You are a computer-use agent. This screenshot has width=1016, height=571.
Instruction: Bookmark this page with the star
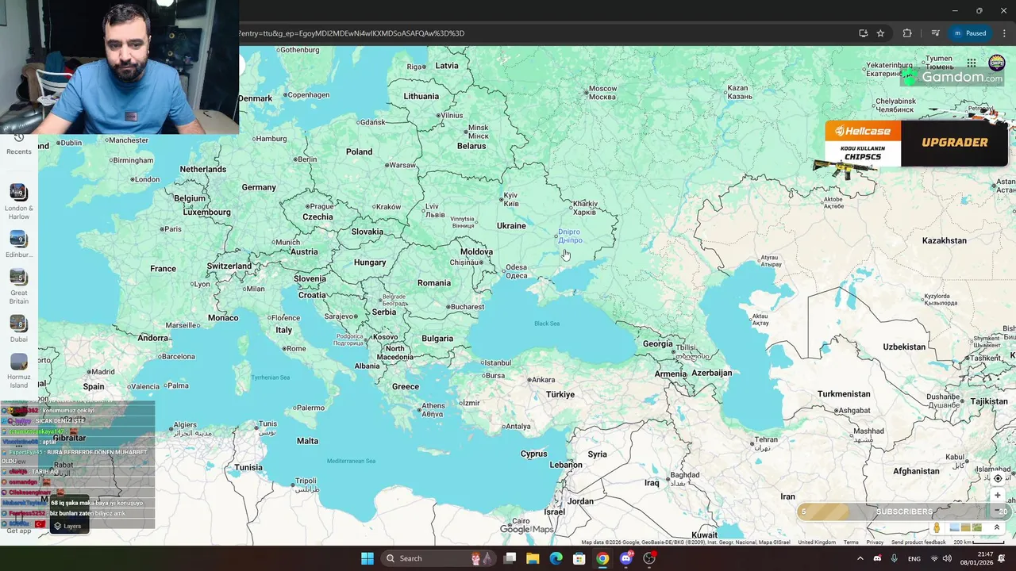[880, 33]
